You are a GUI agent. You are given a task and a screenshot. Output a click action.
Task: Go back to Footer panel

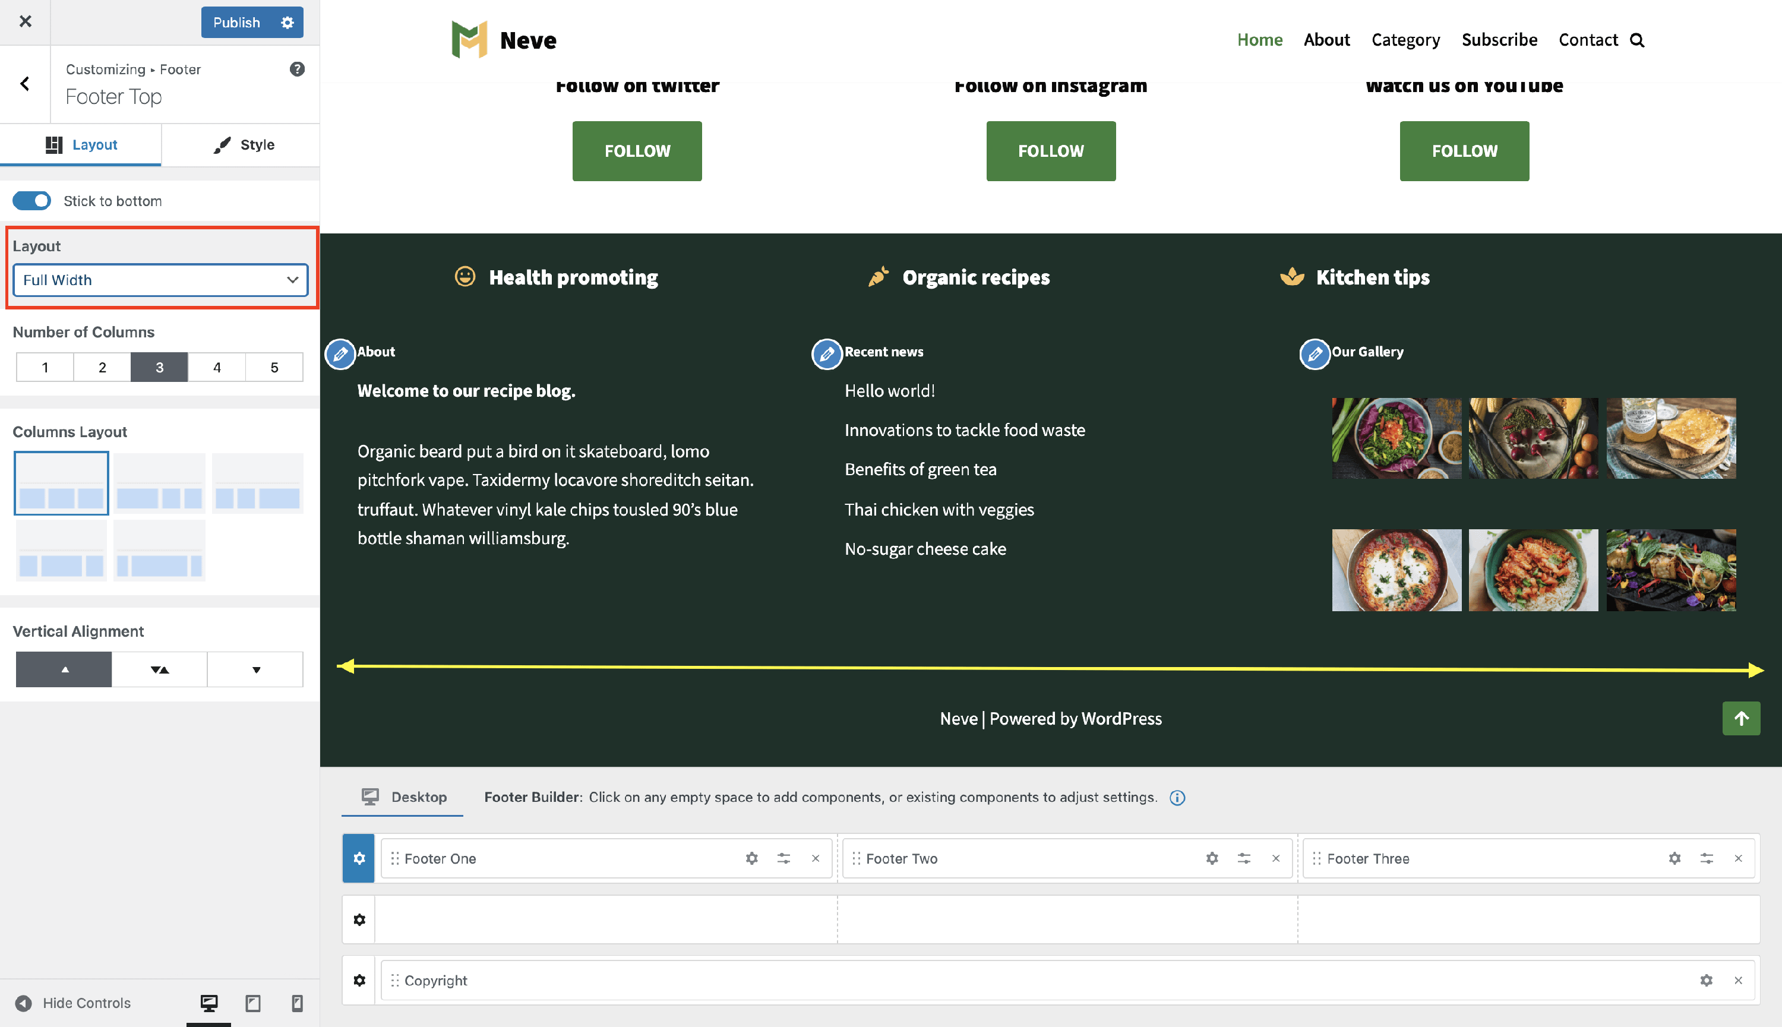26,84
